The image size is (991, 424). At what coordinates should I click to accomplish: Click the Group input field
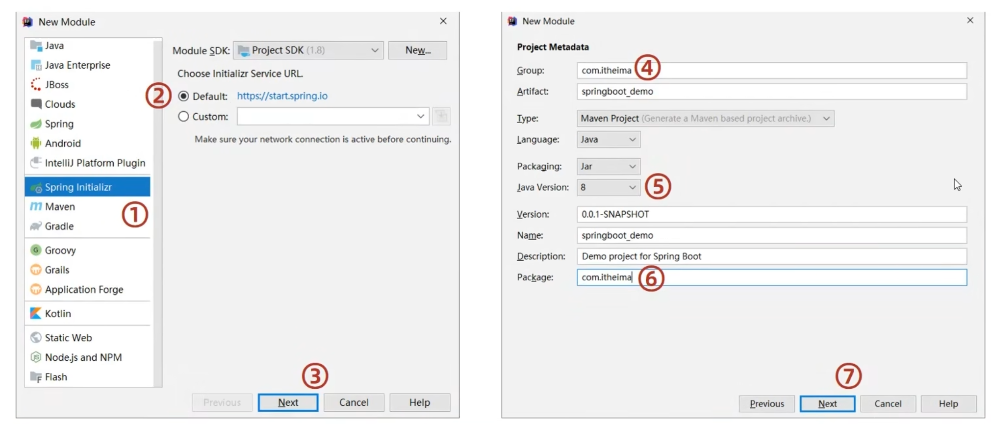[772, 70]
